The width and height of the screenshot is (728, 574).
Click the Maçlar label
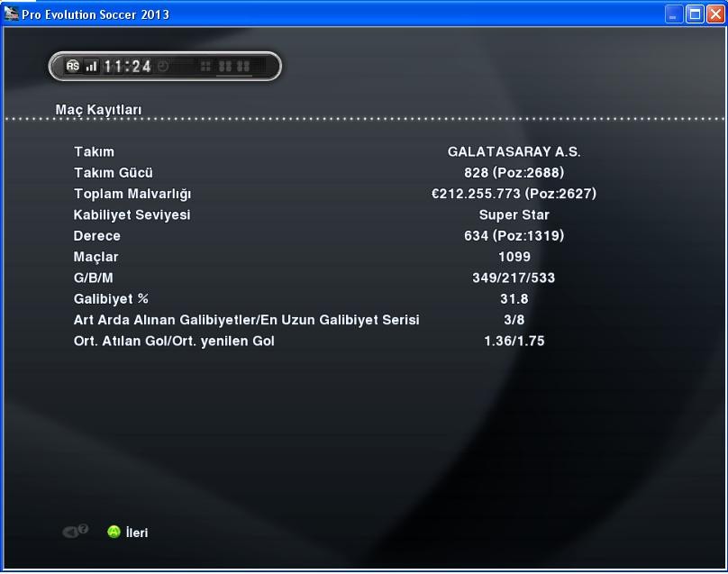(x=96, y=257)
